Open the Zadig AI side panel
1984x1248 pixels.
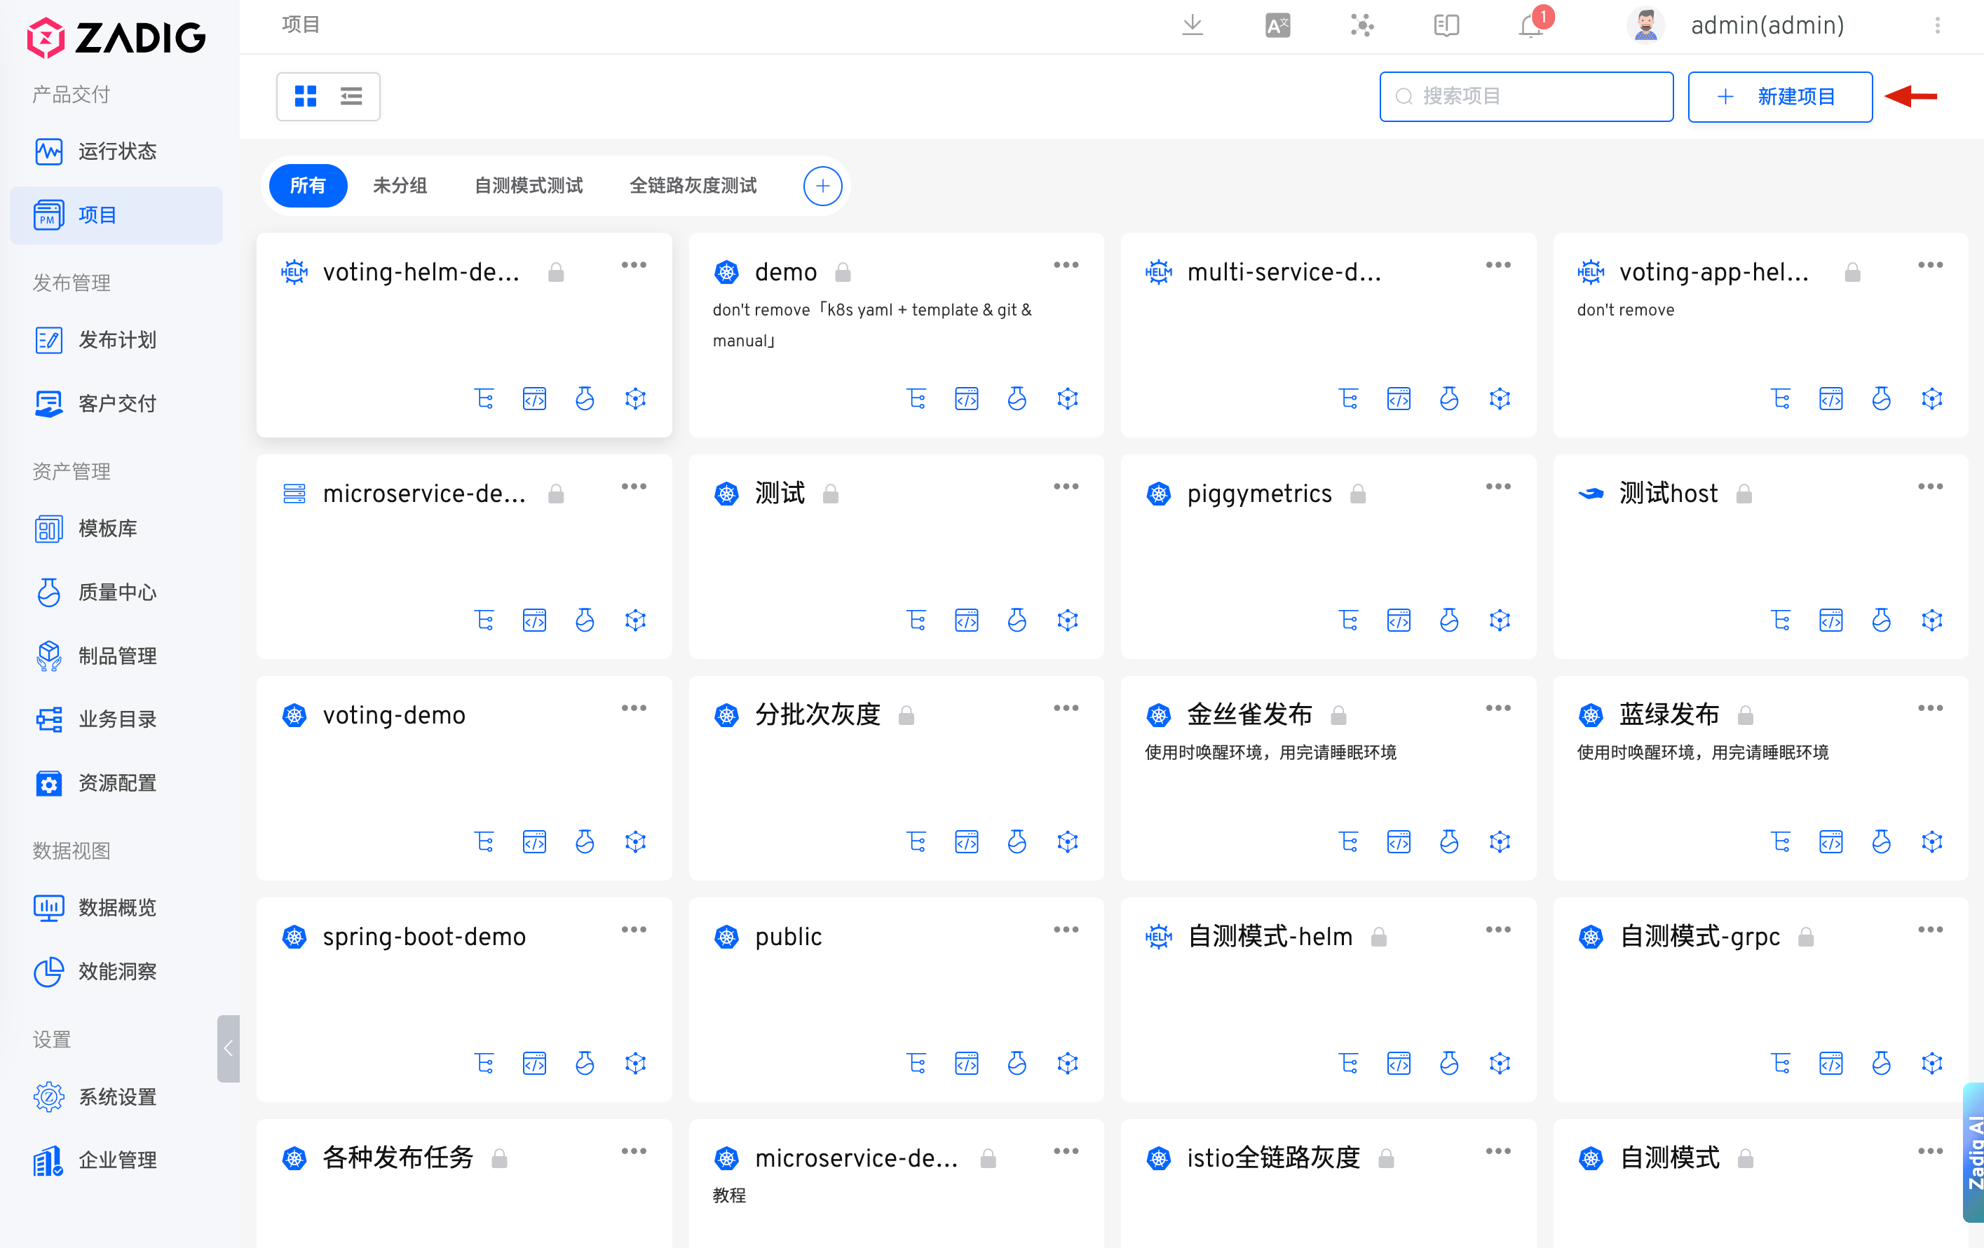1974,1152
